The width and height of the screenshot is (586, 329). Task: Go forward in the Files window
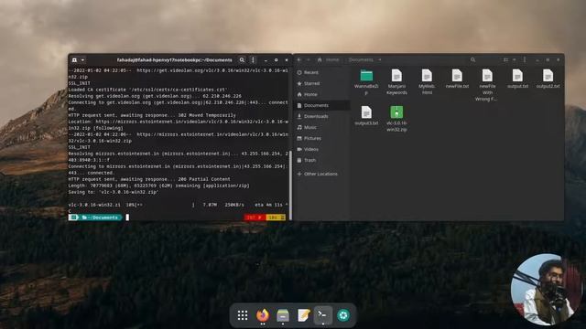309,59
